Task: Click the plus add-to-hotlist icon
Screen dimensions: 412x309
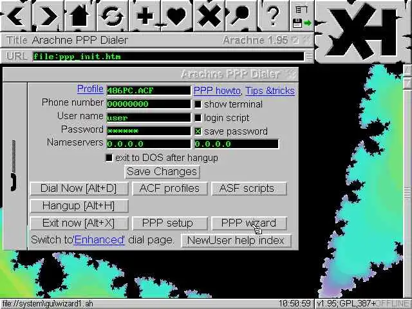Action: tap(145, 15)
